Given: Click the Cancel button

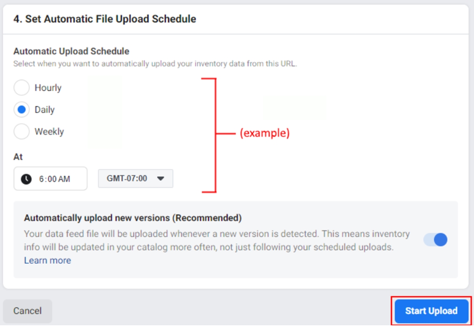Looking at the screenshot, I should pos(27,311).
